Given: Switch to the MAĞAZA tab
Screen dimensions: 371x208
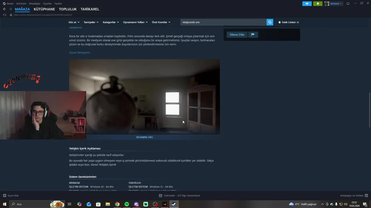Looking at the screenshot, I should coord(22,9).
